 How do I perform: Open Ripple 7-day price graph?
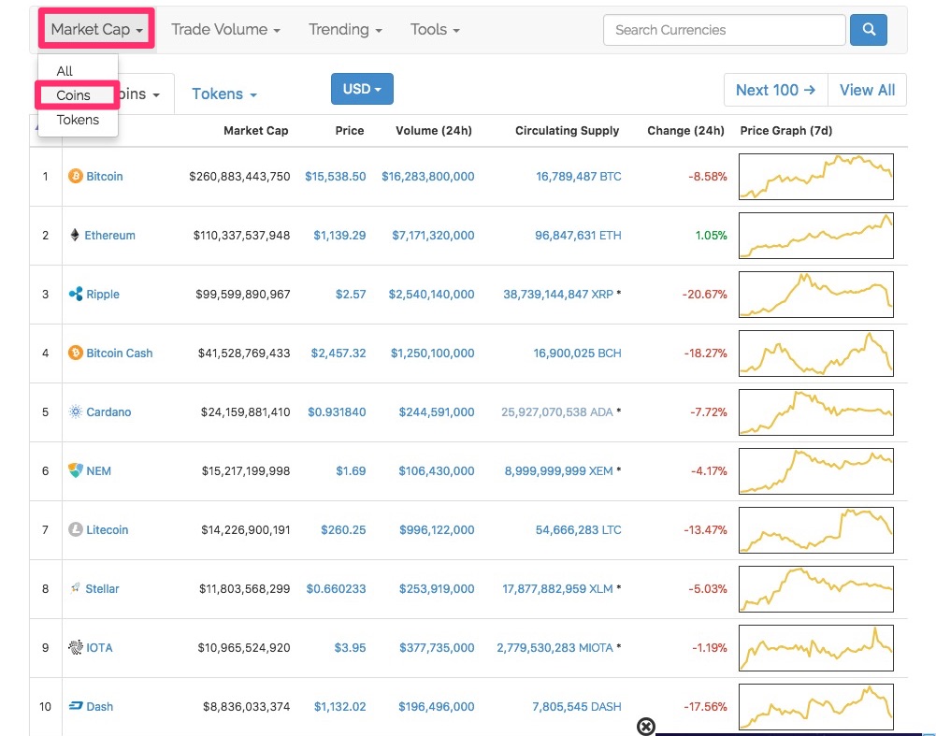tap(816, 295)
